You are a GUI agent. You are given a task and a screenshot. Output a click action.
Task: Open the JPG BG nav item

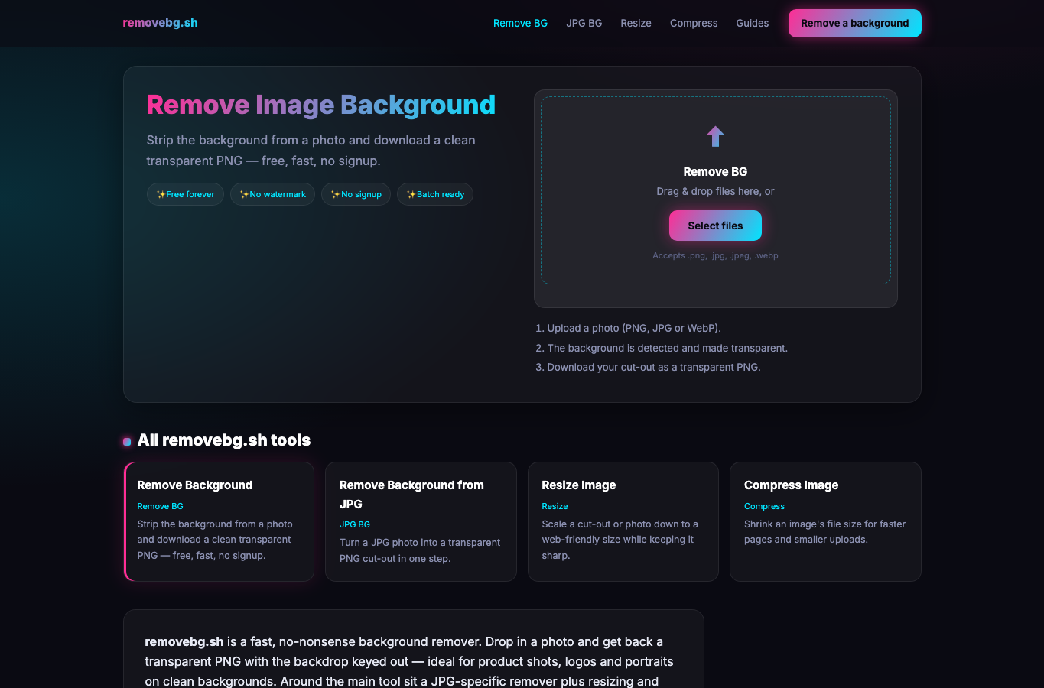584,23
